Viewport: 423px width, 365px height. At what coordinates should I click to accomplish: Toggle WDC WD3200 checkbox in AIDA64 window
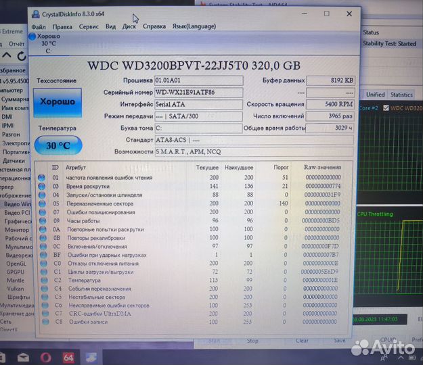386,108
